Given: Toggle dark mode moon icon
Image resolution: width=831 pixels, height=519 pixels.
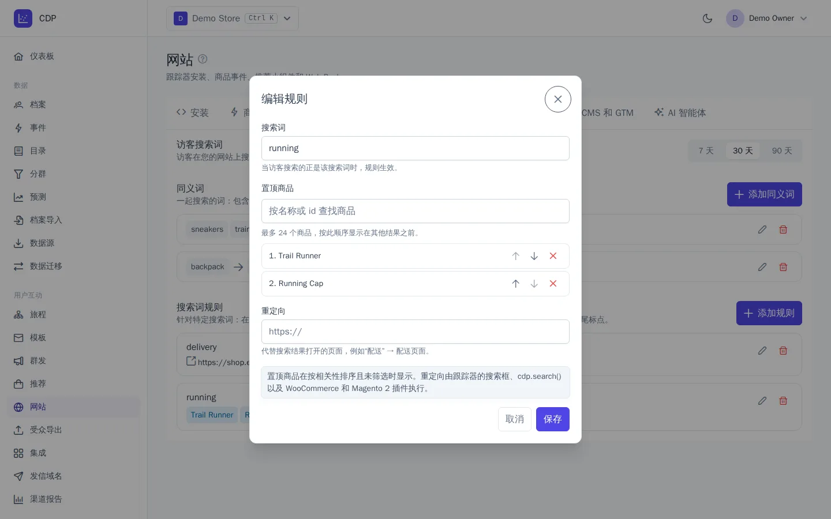Looking at the screenshot, I should coord(708,18).
